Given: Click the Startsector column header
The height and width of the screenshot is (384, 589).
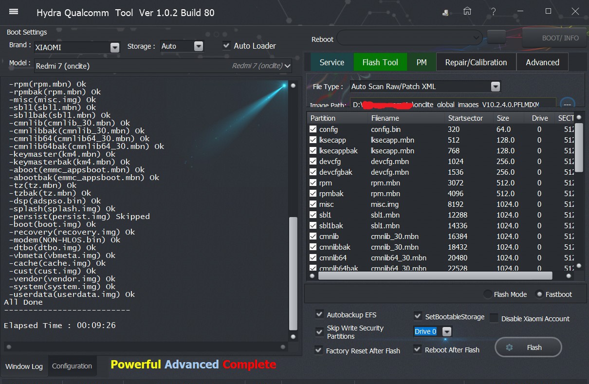Looking at the screenshot, I should 469,118.
